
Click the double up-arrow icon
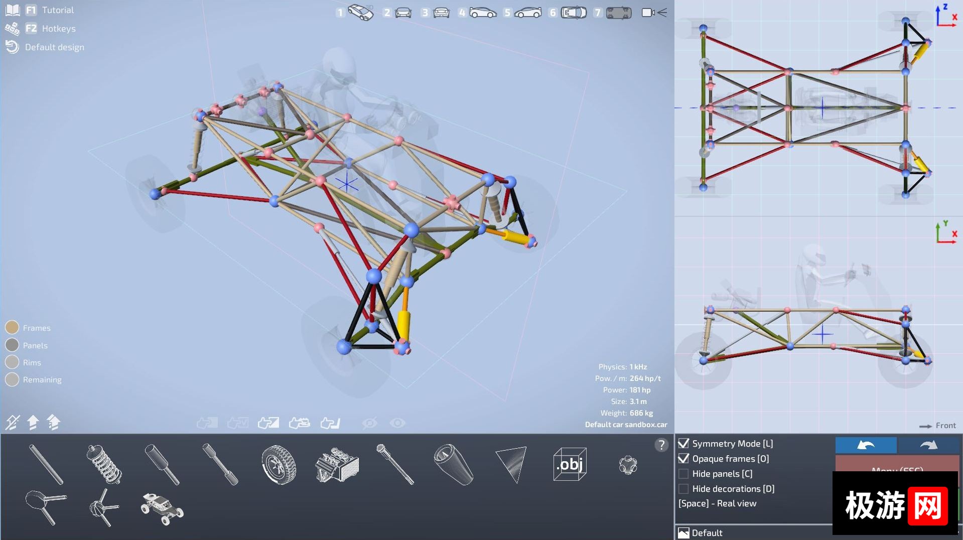coord(54,423)
